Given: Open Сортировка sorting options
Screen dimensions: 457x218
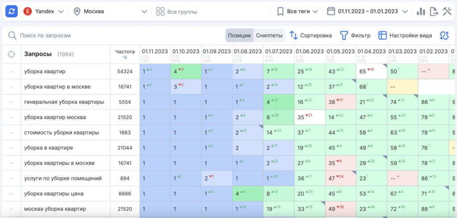Looking at the screenshot, I should [x=311, y=35].
